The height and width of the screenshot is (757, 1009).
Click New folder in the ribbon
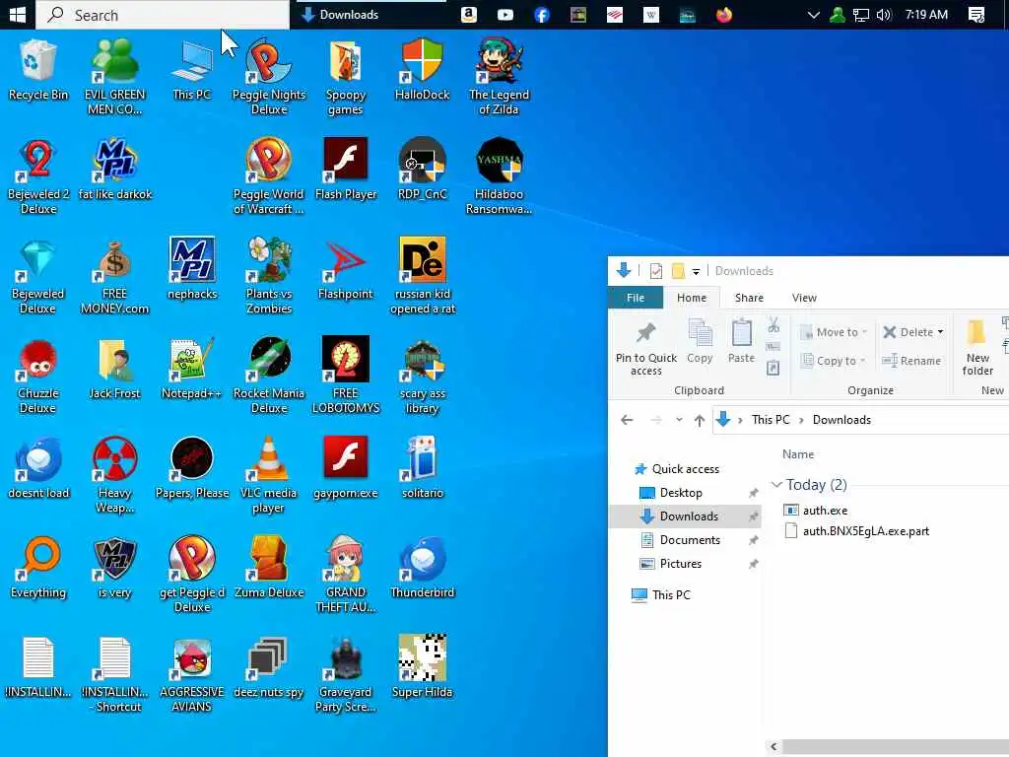[977, 348]
